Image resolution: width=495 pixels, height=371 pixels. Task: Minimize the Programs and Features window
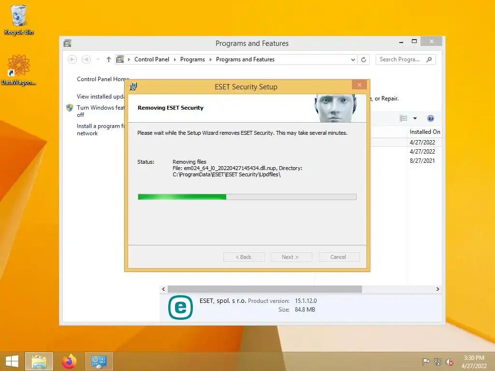click(401, 42)
